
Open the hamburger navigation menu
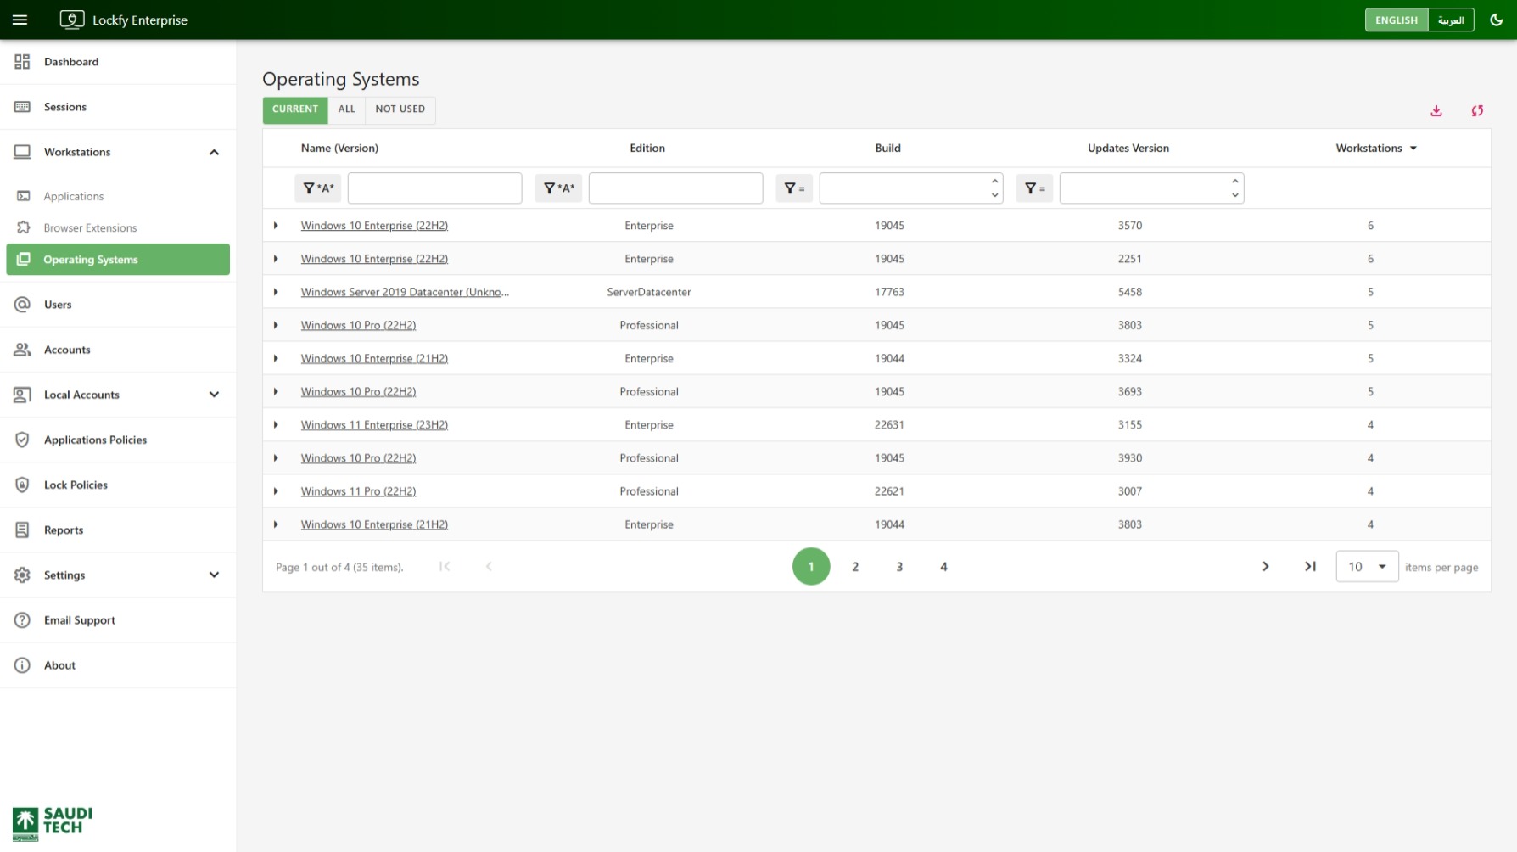20,20
